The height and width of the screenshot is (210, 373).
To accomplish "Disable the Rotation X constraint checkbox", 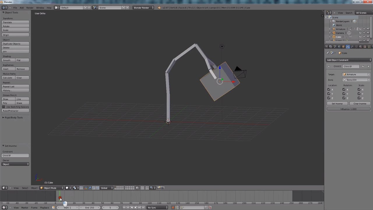I will [343, 89].
